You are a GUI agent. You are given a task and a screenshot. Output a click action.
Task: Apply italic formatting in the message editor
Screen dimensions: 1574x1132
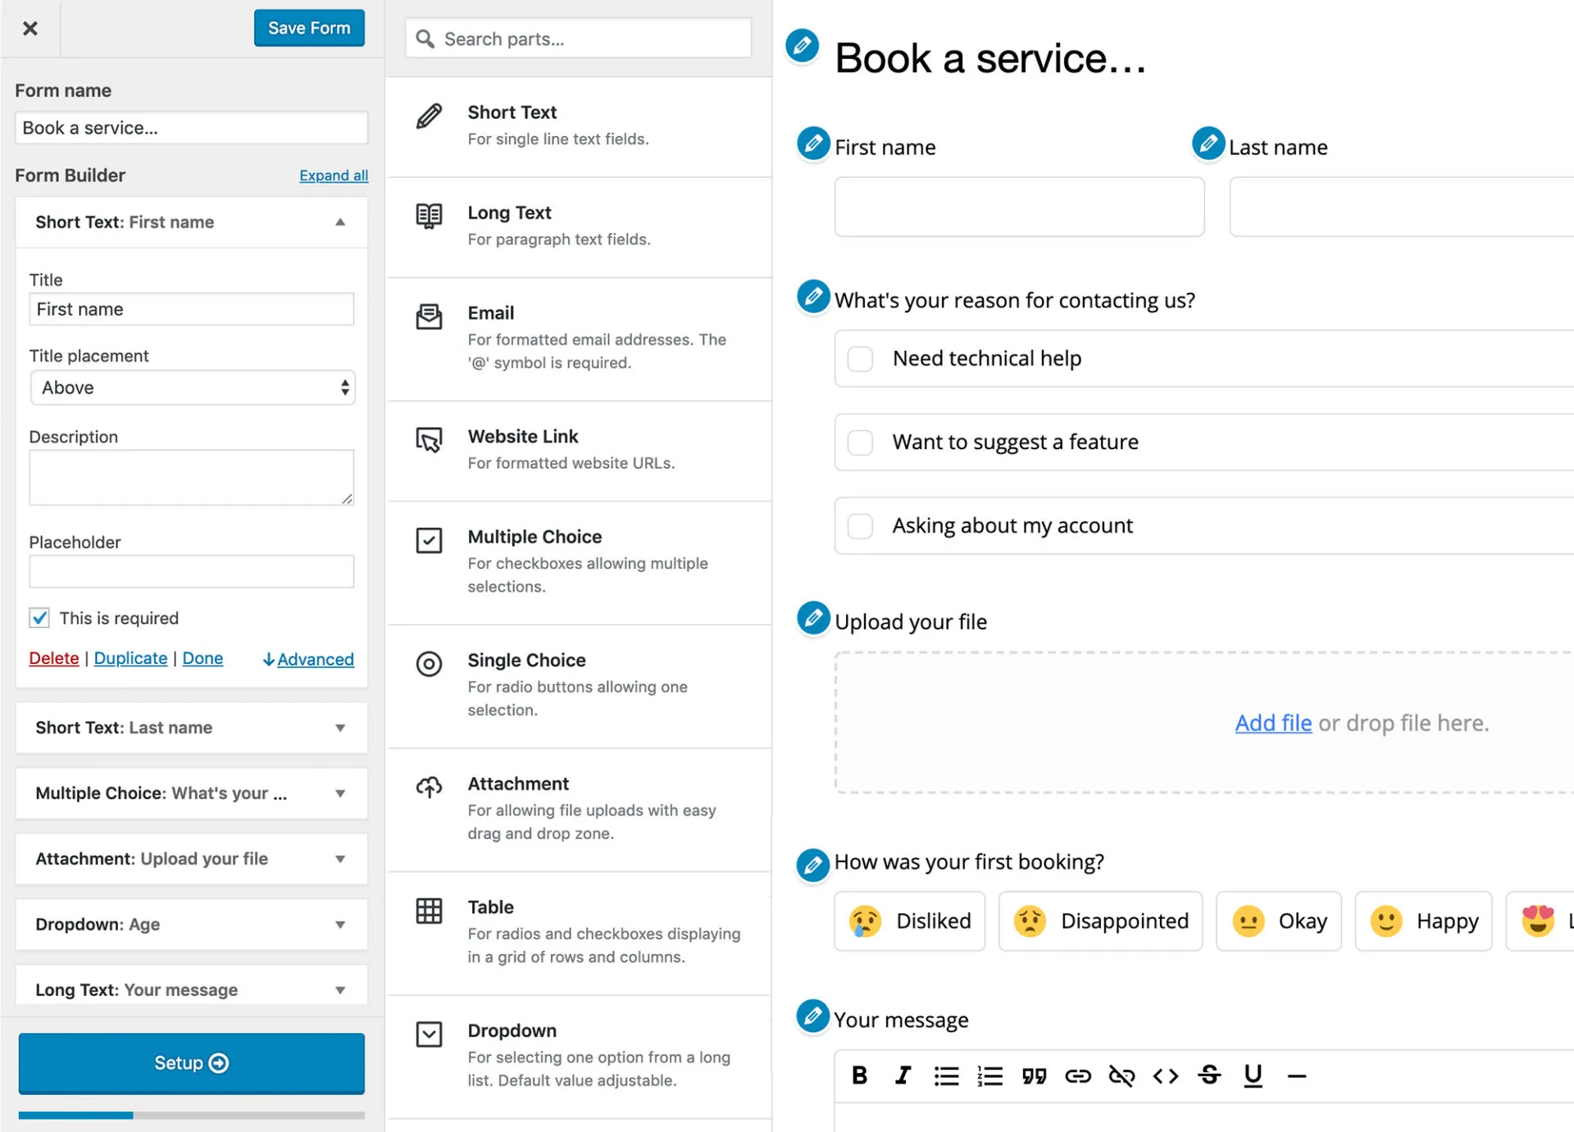click(903, 1075)
